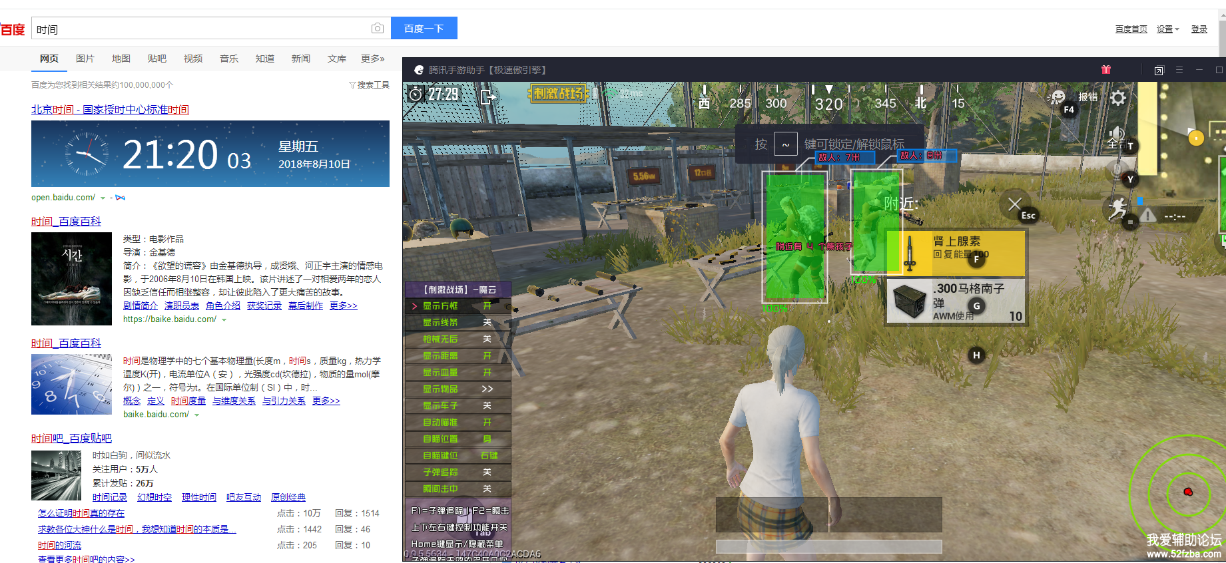Viewport: 1226px width, 563px height.
Task: Click the gift icon in emulator title bar
Action: (1106, 70)
